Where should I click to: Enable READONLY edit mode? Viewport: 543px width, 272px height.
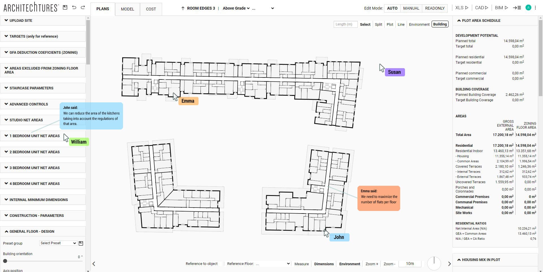(435, 8)
